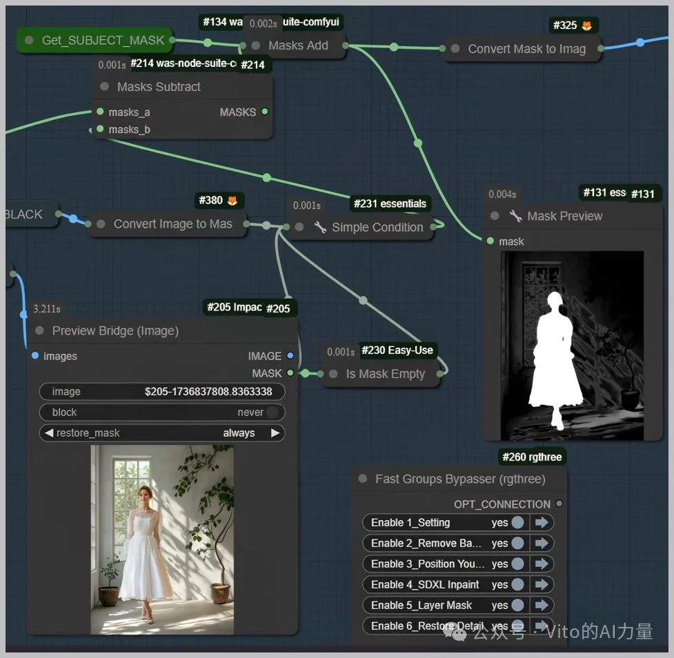Click the #214 node badge

[x=252, y=65]
